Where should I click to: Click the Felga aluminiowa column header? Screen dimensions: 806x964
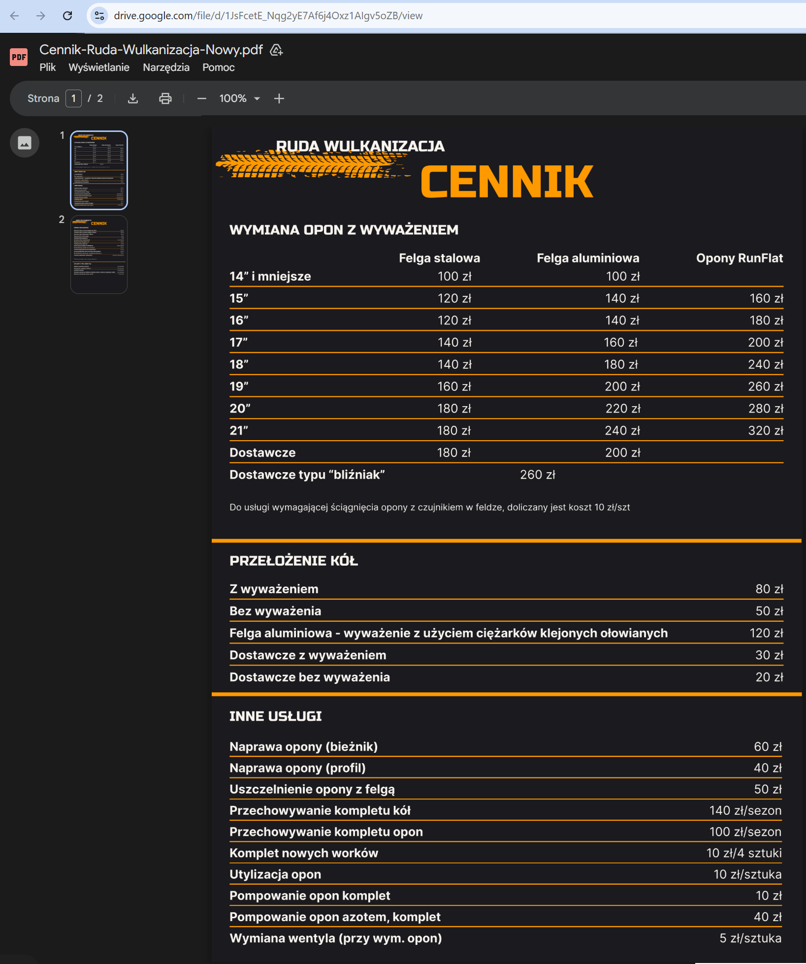pos(588,258)
